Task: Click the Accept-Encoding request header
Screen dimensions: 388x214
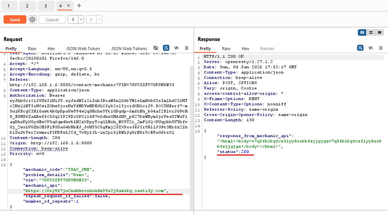Action: 54,74
